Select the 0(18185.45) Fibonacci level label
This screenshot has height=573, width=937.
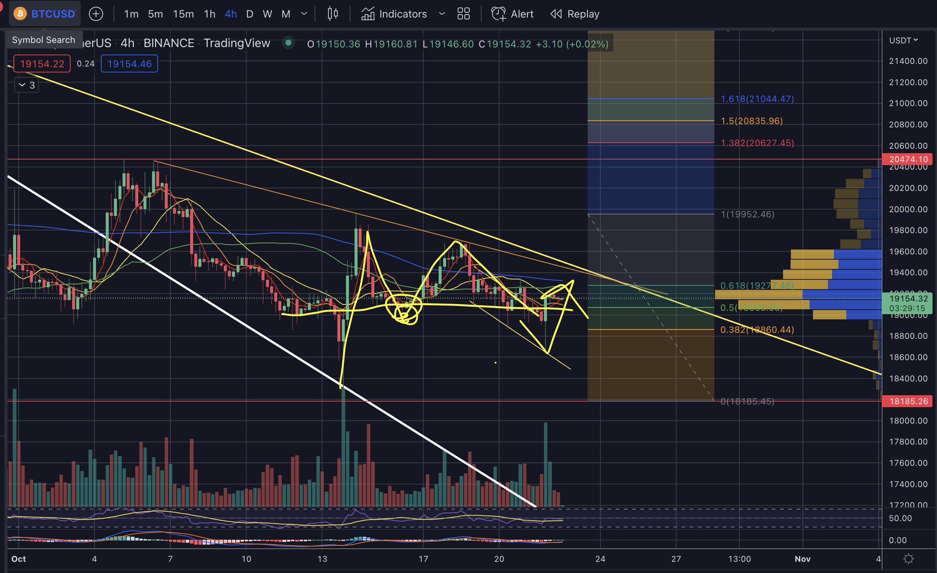748,402
